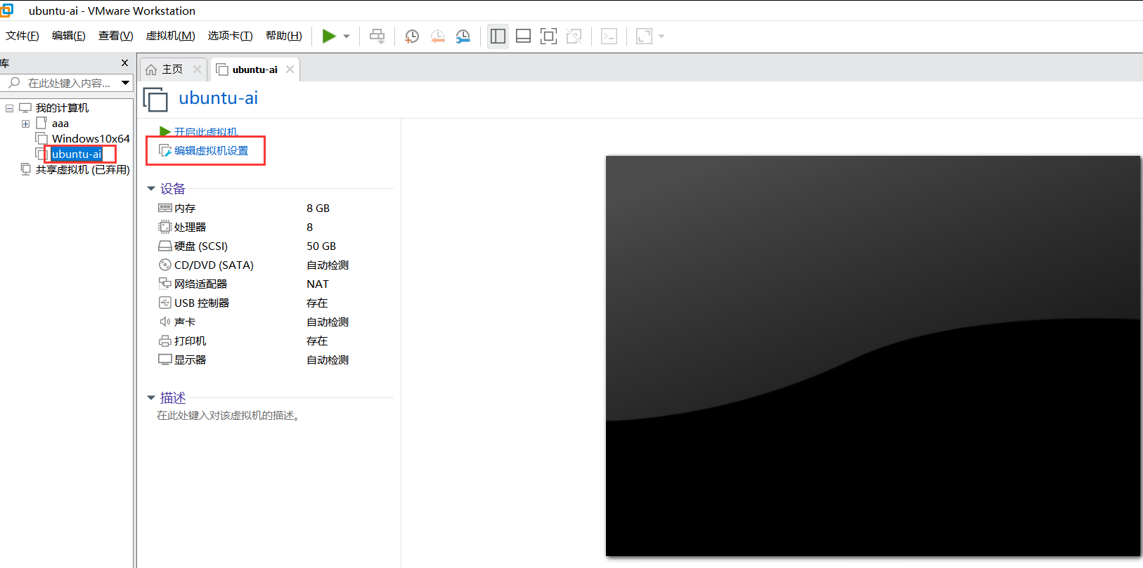
Task: Open the 帮助(H) menu
Action: pyautogui.click(x=284, y=36)
